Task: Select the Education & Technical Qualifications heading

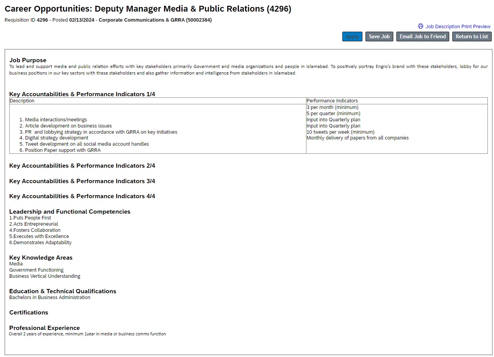Action: pyautogui.click(x=63, y=291)
